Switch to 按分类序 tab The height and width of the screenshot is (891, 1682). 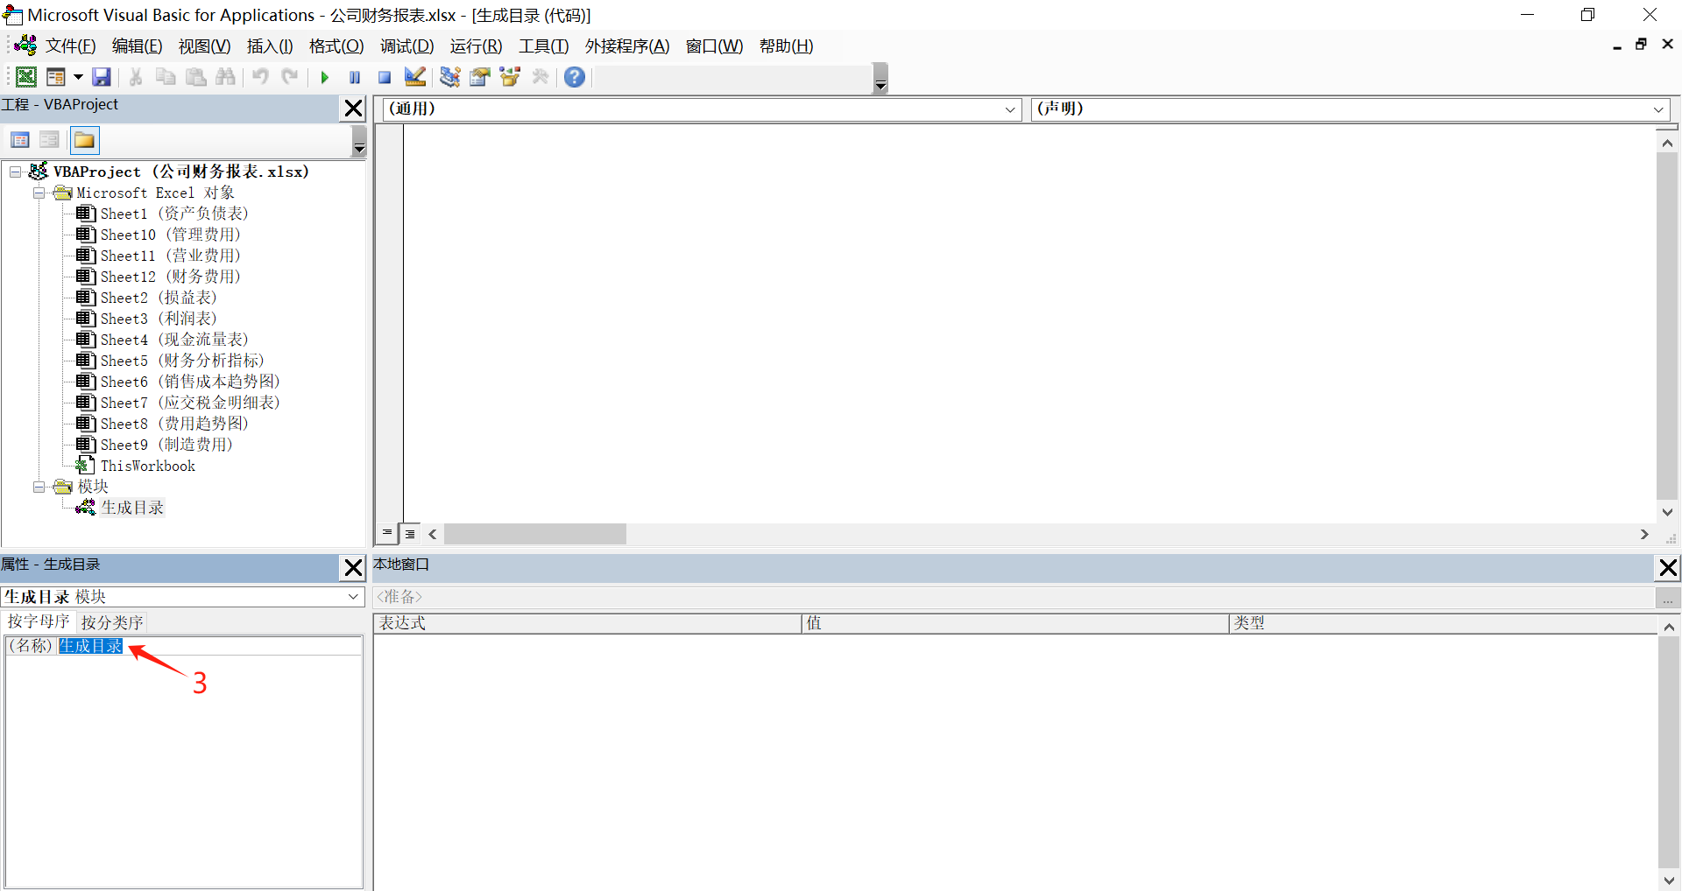111,622
